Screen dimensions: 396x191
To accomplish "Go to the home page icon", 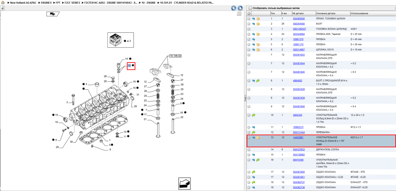I will (2, 2).
